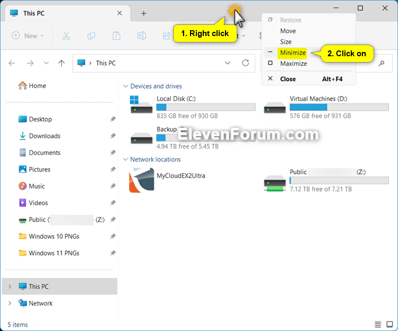398x331 pixels.
Task: Click the Cut scissors icon in toolbar
Action: (66, 36)
